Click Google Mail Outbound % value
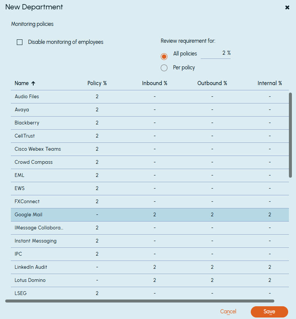Image resolution: width=296 pixels, height=319 pixels. coord(212,215)
